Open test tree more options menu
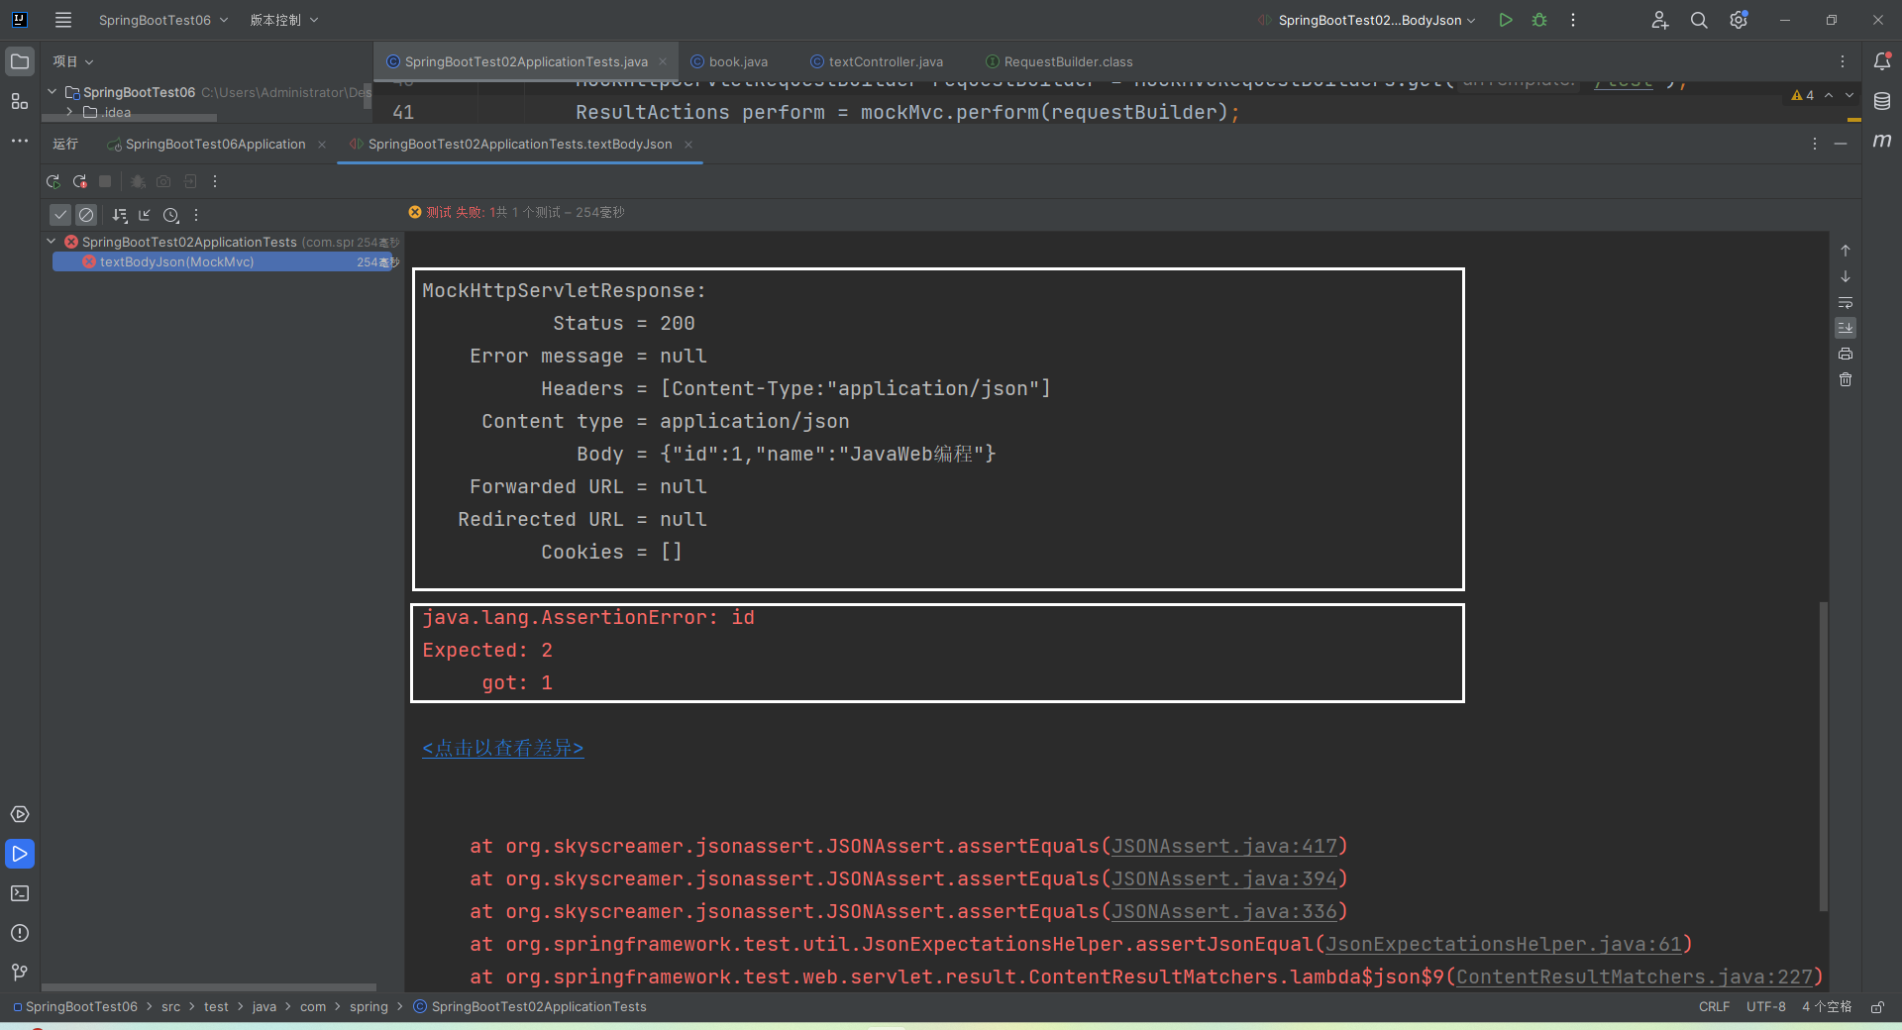Image resolution: width=1902 pixels, height=1030 pixels. click(x=196, y=215)
